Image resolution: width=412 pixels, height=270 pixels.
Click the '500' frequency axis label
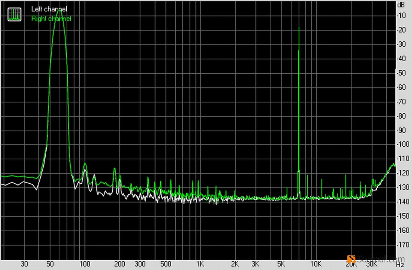[x=166, y=265]
